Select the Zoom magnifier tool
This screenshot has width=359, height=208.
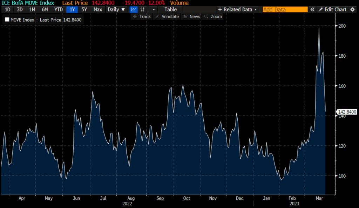click(213, 16)
